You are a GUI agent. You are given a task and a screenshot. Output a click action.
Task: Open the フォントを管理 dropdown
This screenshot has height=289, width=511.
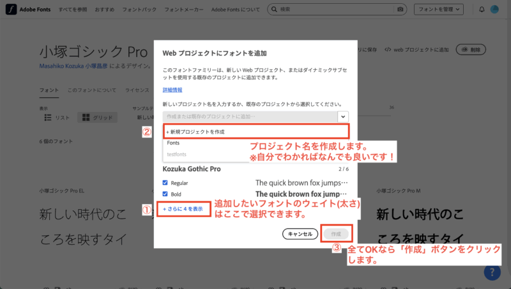439,9
